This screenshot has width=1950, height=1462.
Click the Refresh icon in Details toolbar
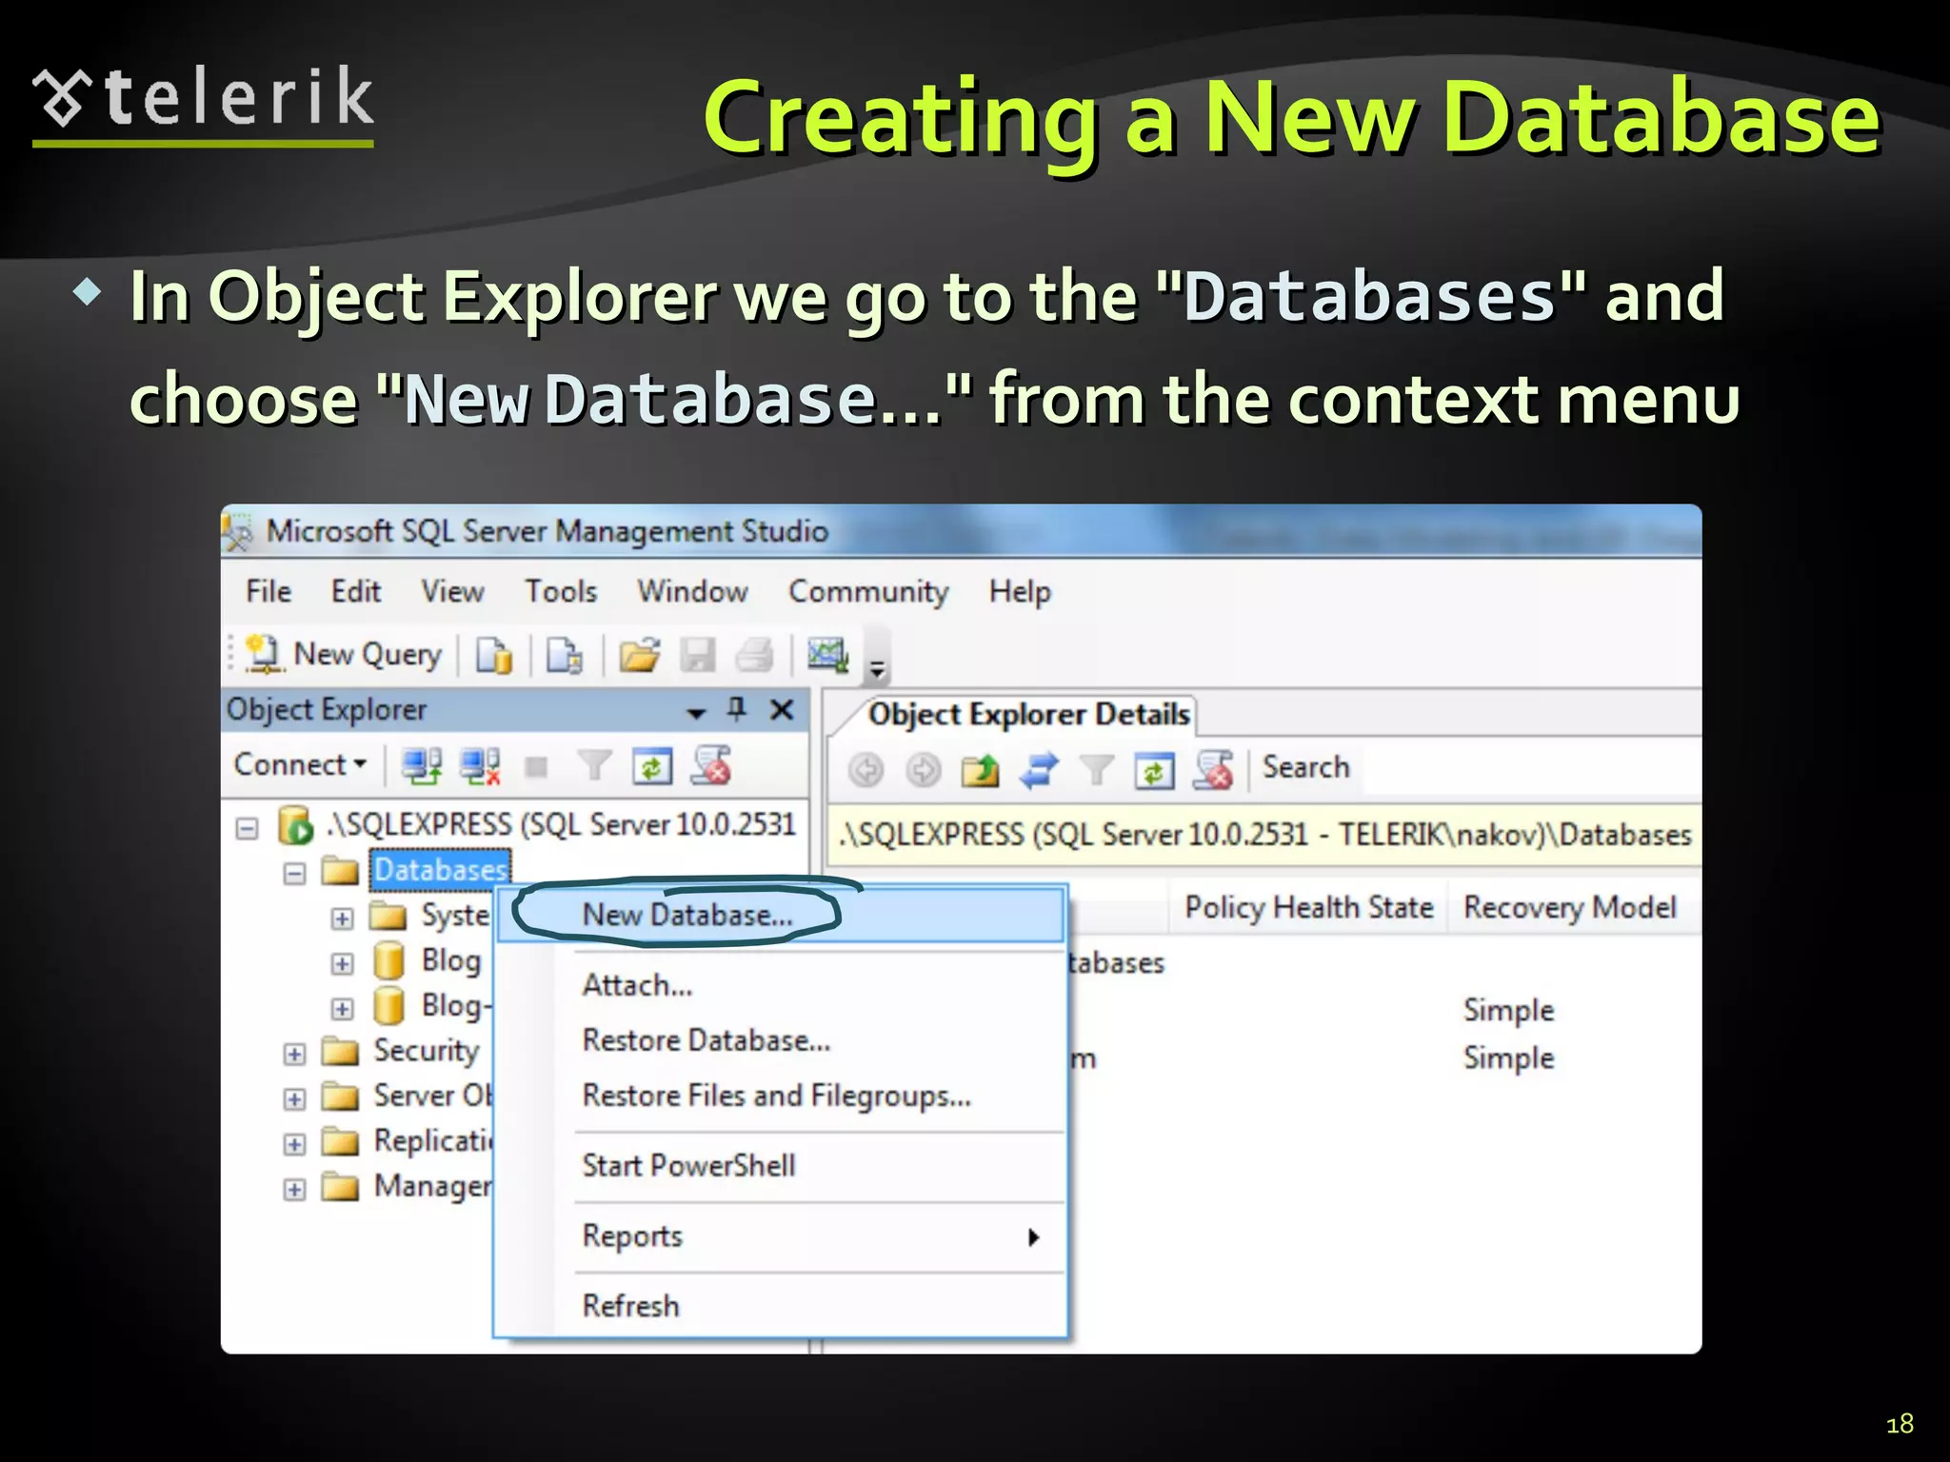click(x=1154, y=770)
